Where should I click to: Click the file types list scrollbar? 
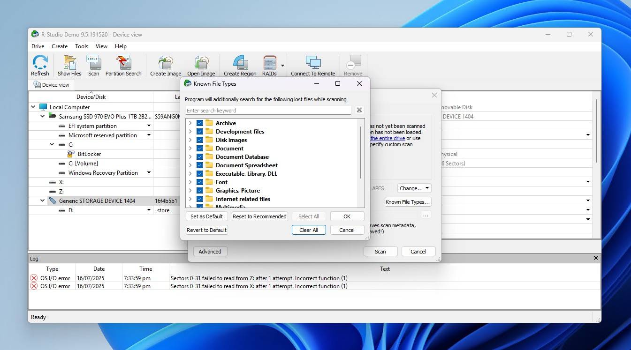click(361, 152)
